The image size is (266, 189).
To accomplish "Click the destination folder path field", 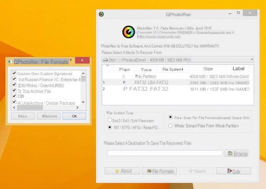I will click(x=165, y=153).
